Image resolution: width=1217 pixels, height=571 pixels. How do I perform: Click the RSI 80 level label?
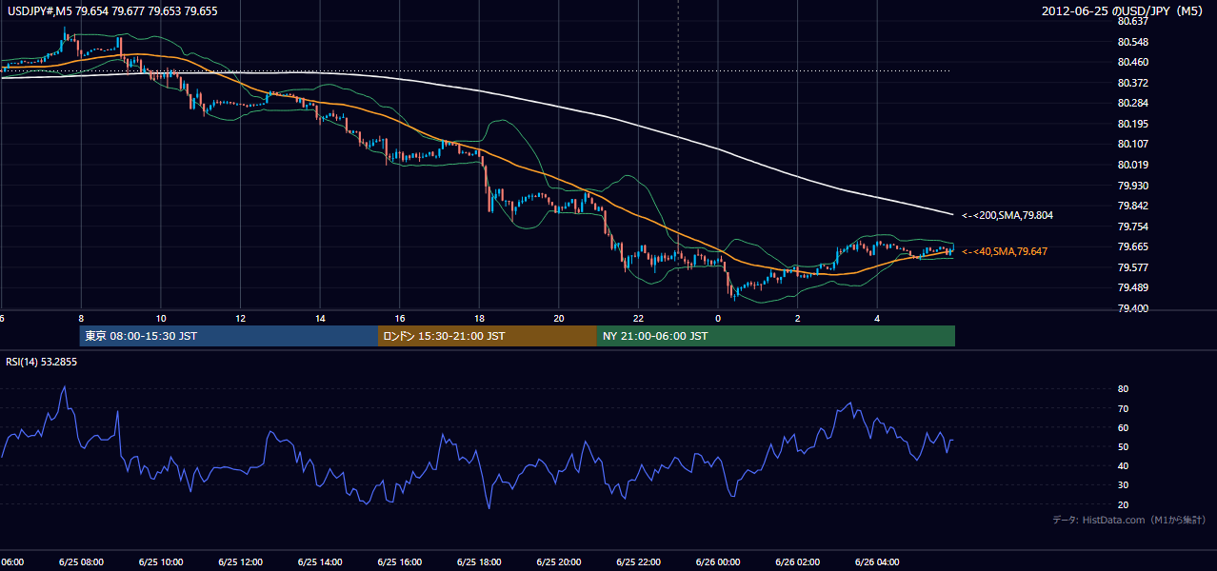coord(1123,389)
